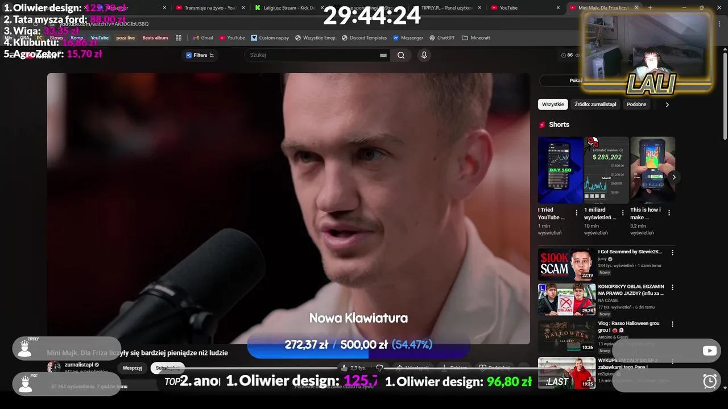Open the Custom napisy bookmark

pos(270,38)
